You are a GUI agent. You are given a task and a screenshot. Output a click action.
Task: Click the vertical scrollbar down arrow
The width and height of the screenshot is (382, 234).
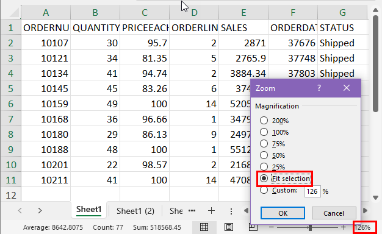click(x=375, y=197)
